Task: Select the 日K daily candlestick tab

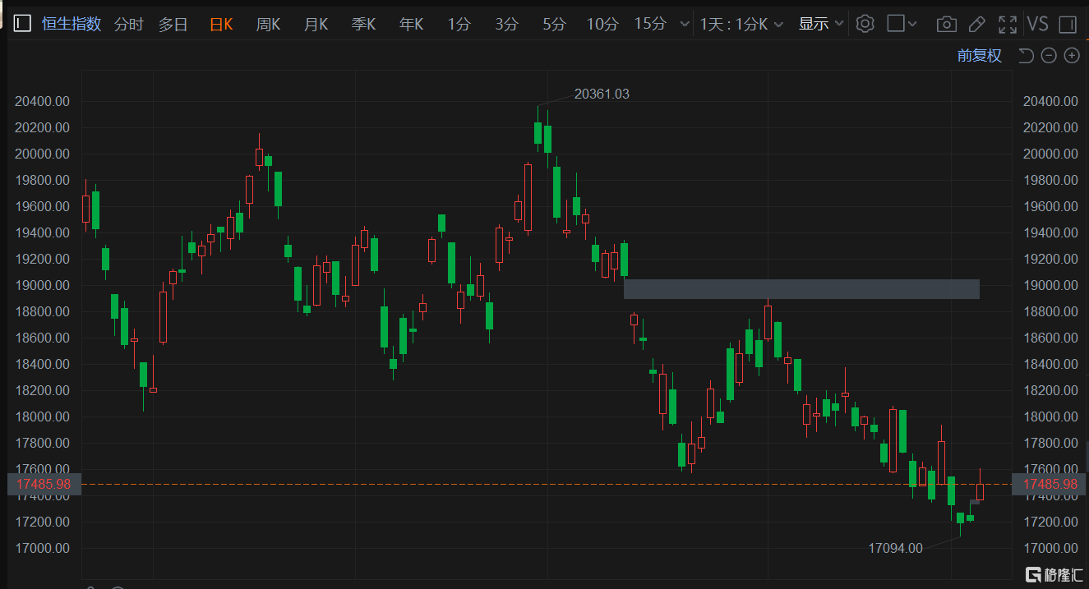Action: pos(221,25)
